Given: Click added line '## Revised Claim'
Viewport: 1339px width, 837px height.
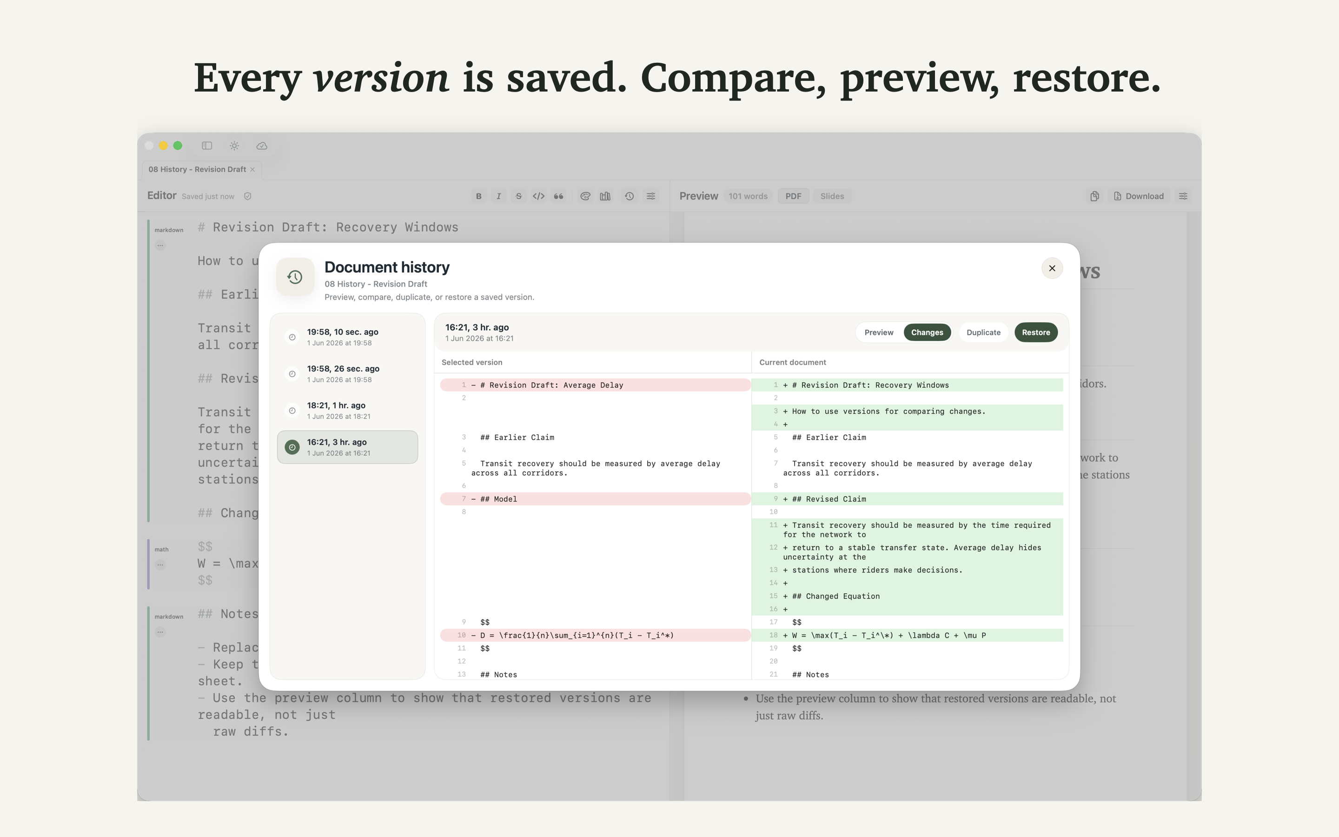Looking at the screenshot, I should (x=908, y=499).
